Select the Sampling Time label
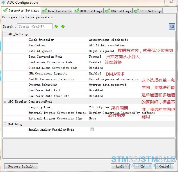Screen dimensions: 178x172 click(39, 107)
